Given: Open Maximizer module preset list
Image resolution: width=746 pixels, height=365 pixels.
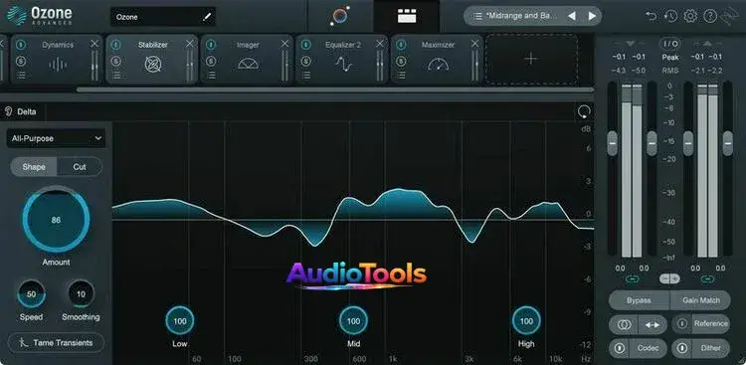Looking at the screenshot, I should click(x=402, y=76).
